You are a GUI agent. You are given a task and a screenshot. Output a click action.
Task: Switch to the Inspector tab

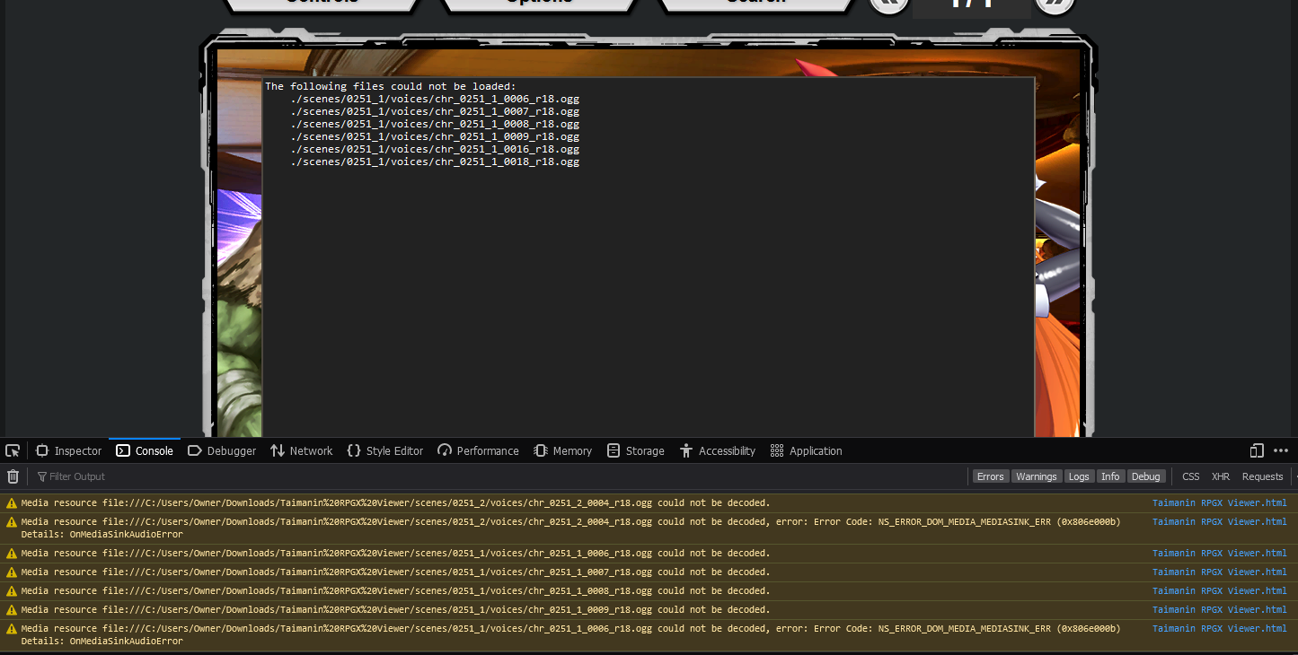[x=68, y=450]
